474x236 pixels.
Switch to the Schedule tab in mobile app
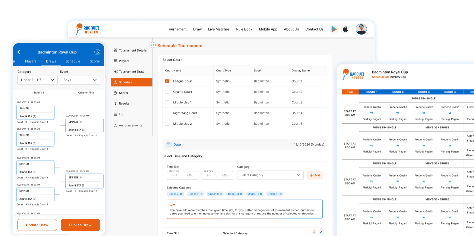click(x=73, y=61)
